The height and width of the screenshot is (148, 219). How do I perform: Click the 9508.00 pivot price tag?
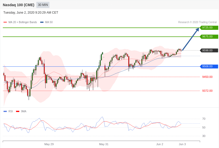[x=209, y=66]
